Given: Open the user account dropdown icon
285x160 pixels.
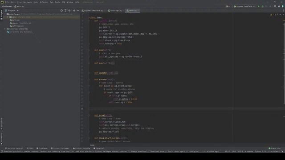Looking at the screenshot, I should point(228,6).
